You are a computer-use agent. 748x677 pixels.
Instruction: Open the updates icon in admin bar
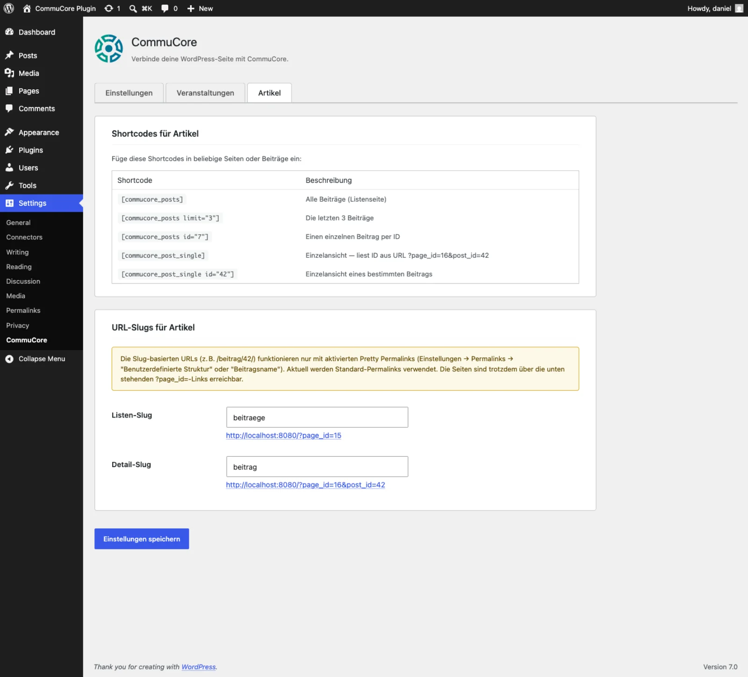click(x=108, y=8)
